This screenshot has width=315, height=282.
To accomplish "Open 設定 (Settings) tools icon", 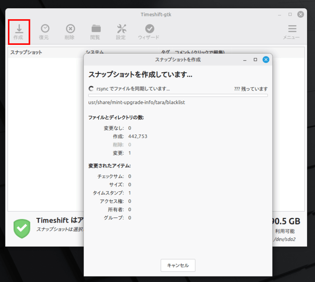I will pyautogui.click(x=121, y=29).
